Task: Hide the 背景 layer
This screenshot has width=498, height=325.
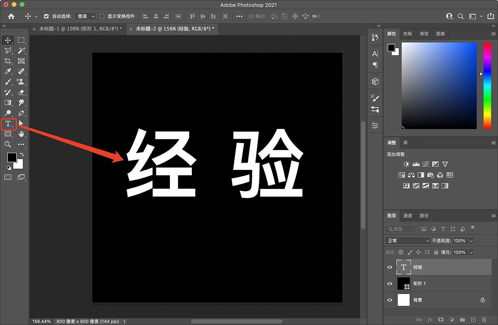Action: click(389, 300)
